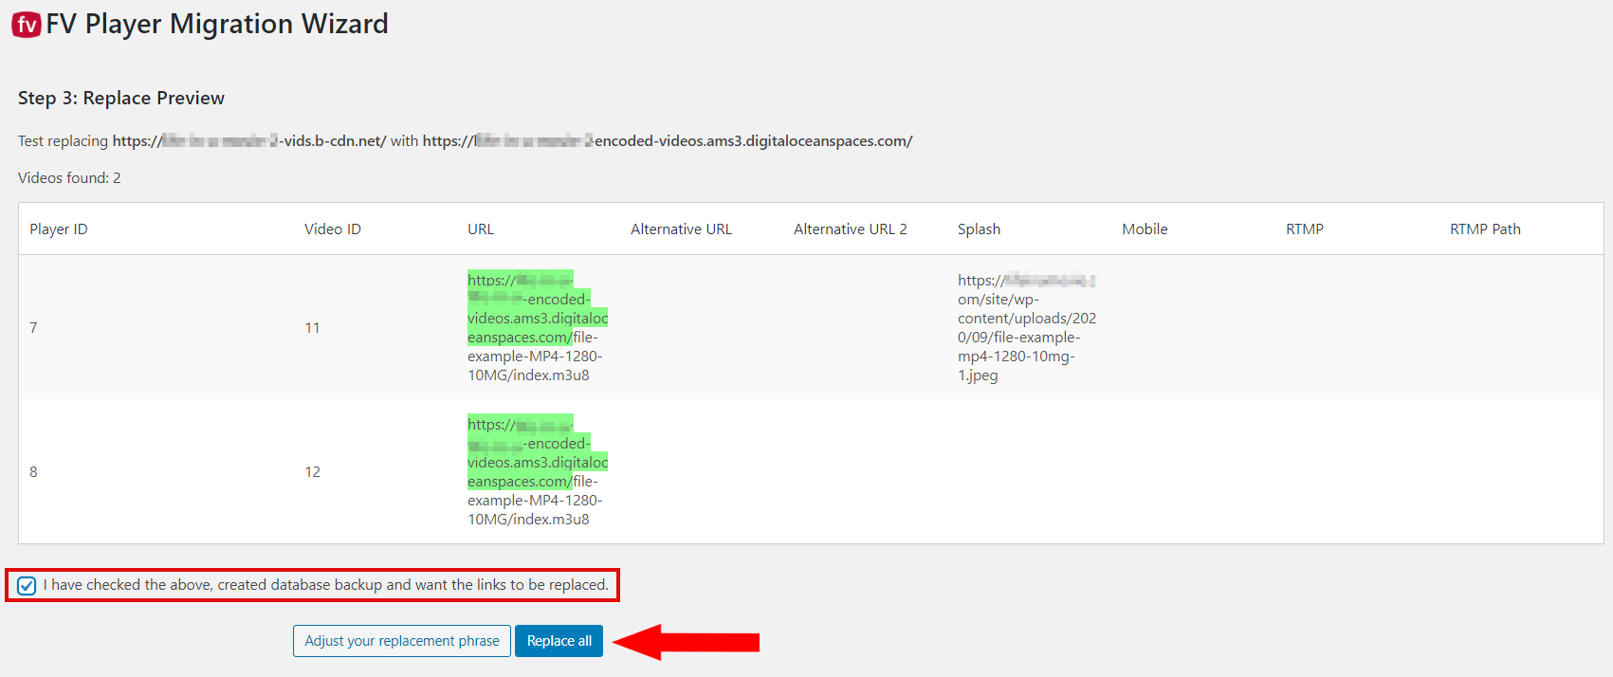Click the Videos found: 2 text

[69, 178]
